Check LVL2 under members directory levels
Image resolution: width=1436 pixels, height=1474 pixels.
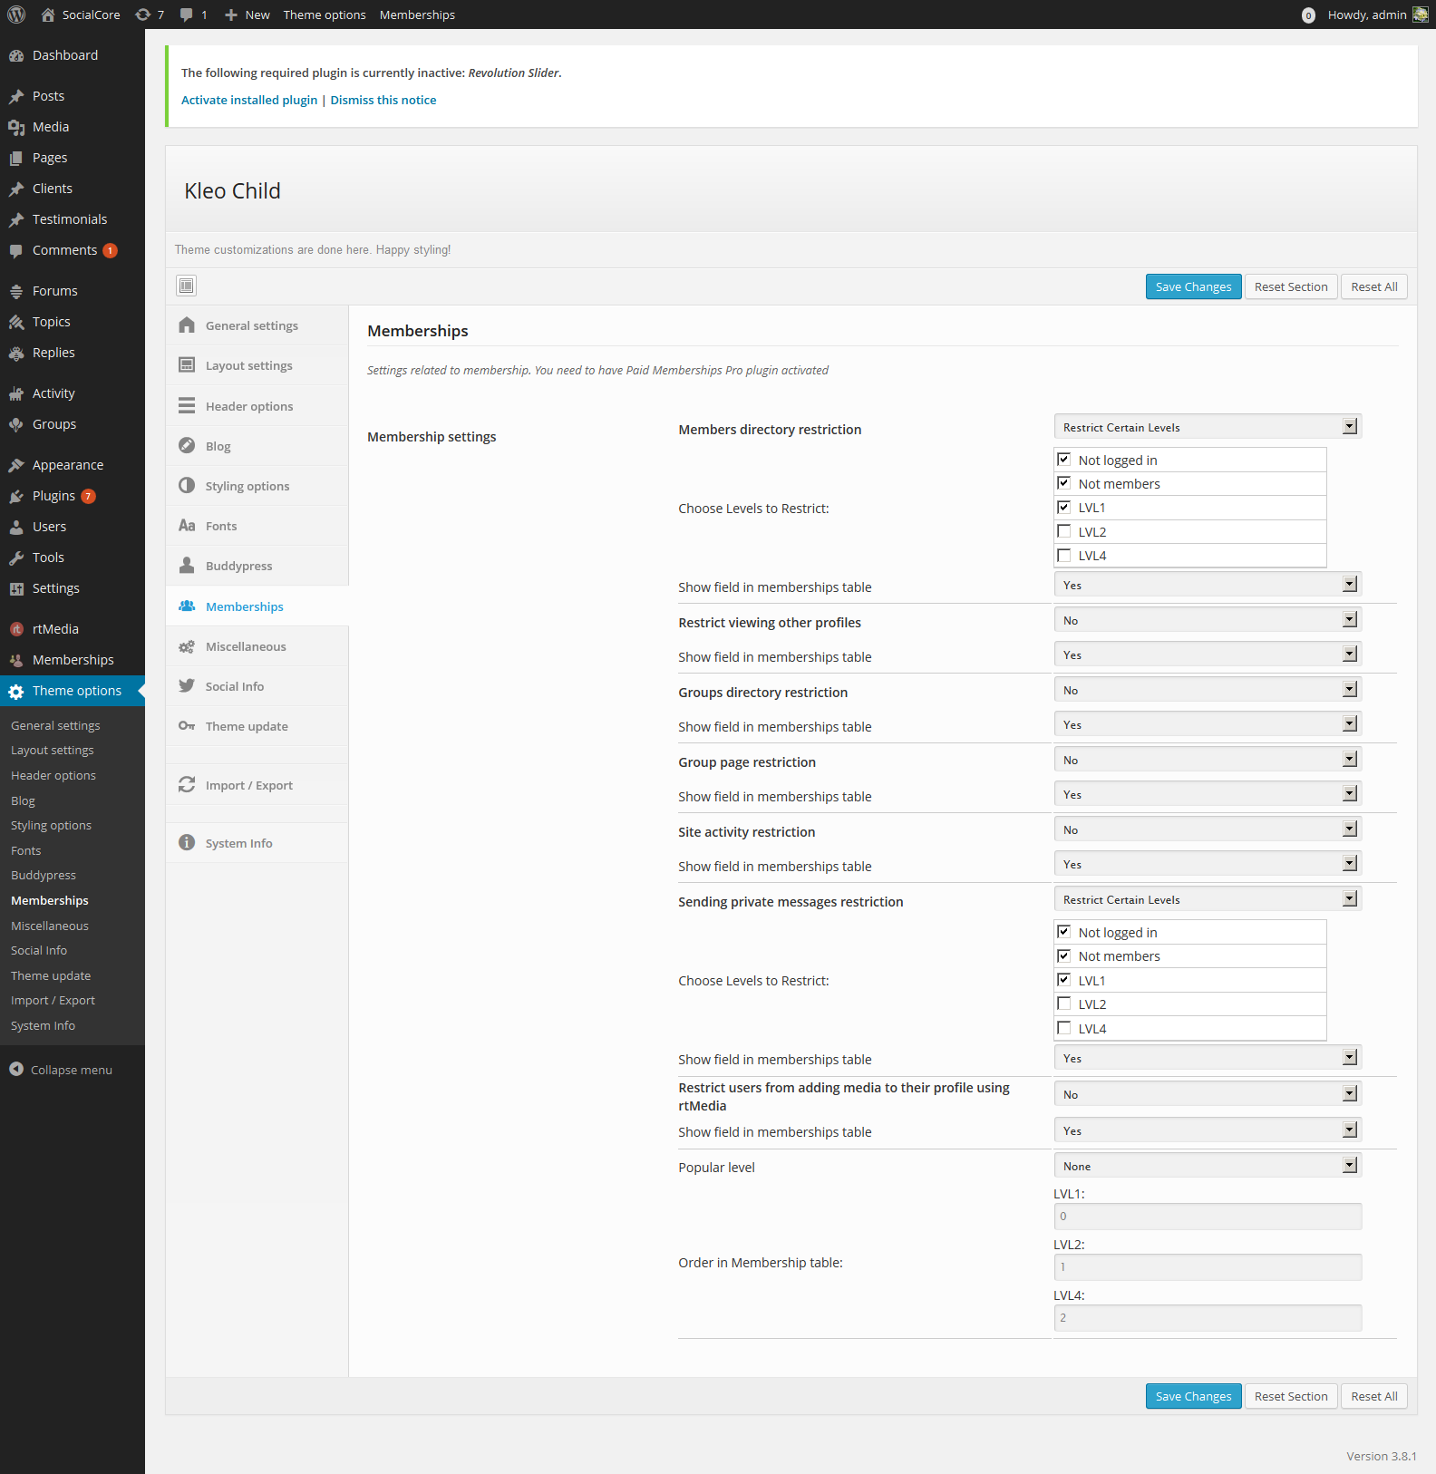click(1064, 532)
